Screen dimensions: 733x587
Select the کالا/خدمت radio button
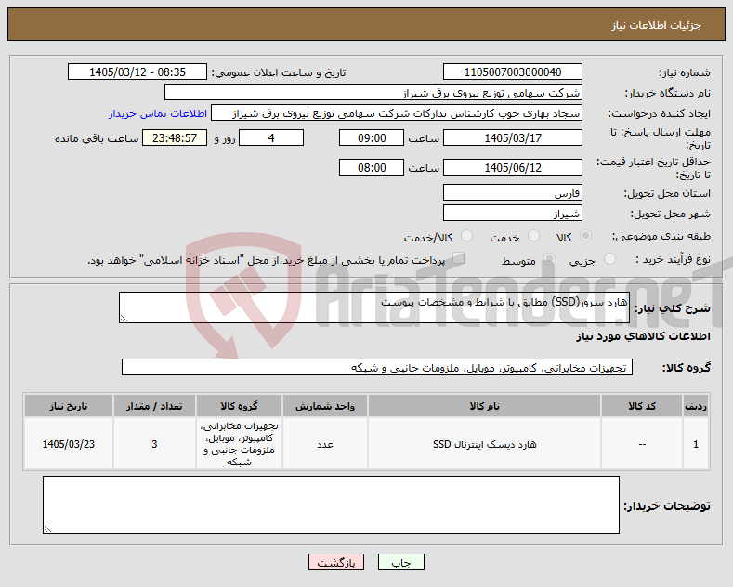[467, 236]
